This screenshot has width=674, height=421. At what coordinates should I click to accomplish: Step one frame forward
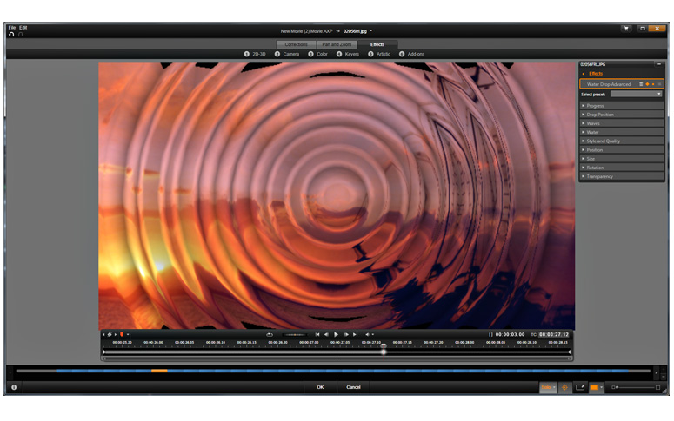tap(346, 334)
